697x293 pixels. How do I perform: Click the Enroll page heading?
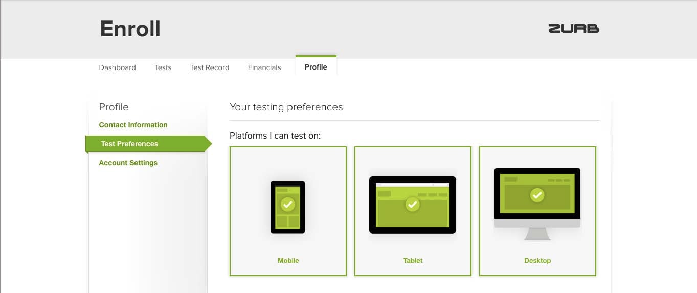coord(130,29)
